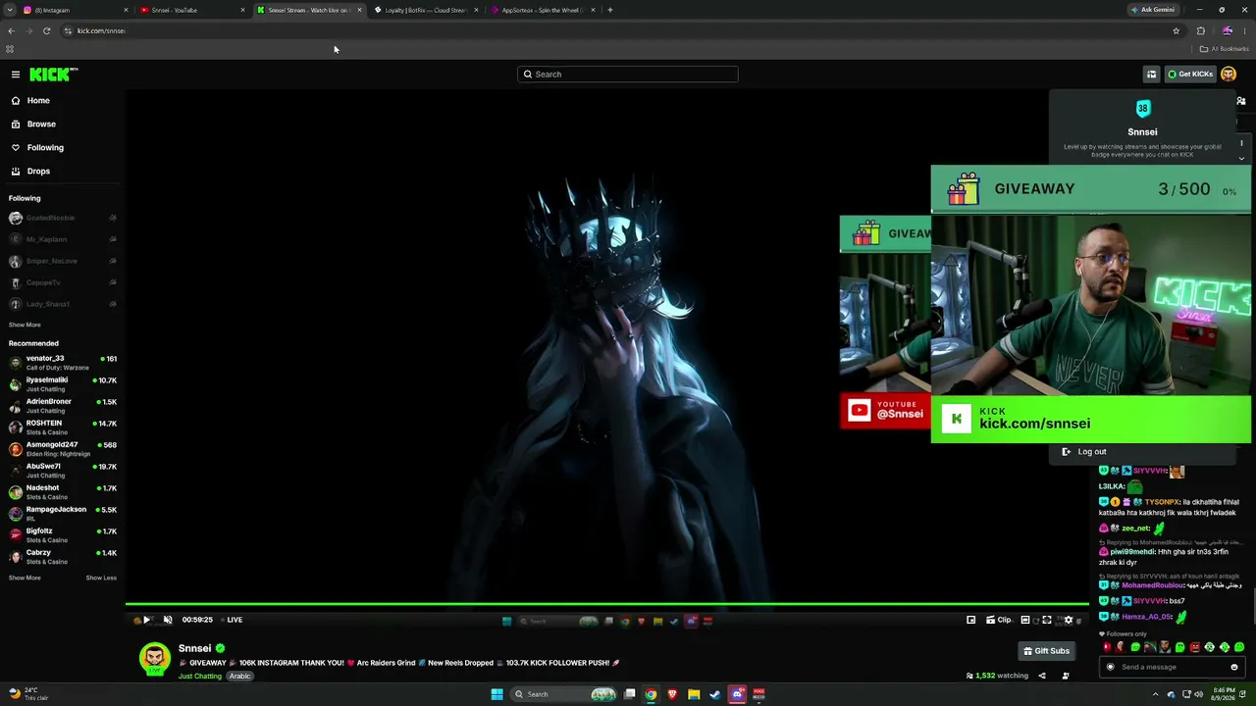Click the Ask Gemini button

(x=1153, y=10)
